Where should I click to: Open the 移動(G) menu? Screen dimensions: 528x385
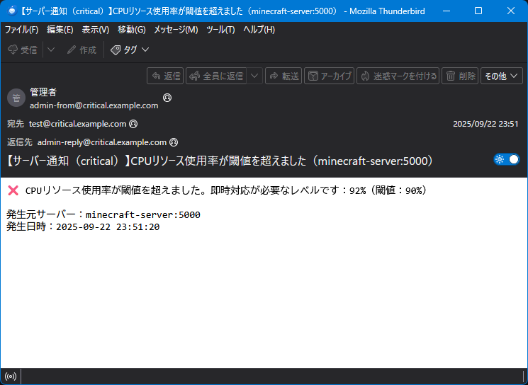(132, 30)
